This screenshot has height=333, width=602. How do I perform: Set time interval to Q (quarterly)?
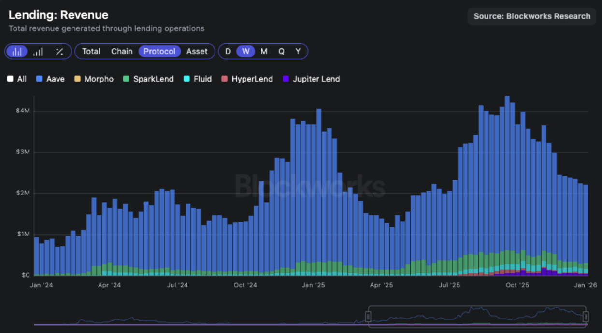281,52
